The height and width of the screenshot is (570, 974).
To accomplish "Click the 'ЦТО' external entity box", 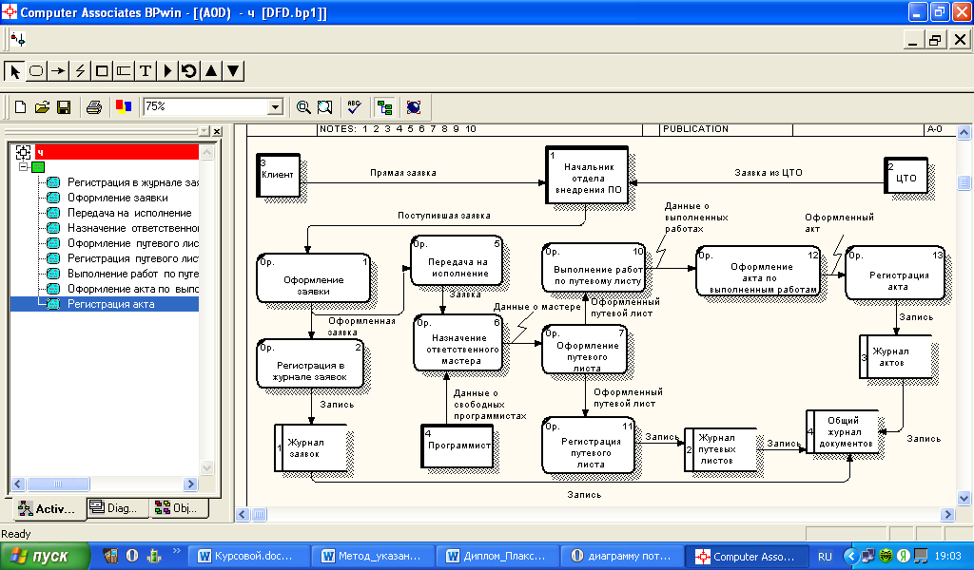I will pyautogui.click(x=906, y=177).
